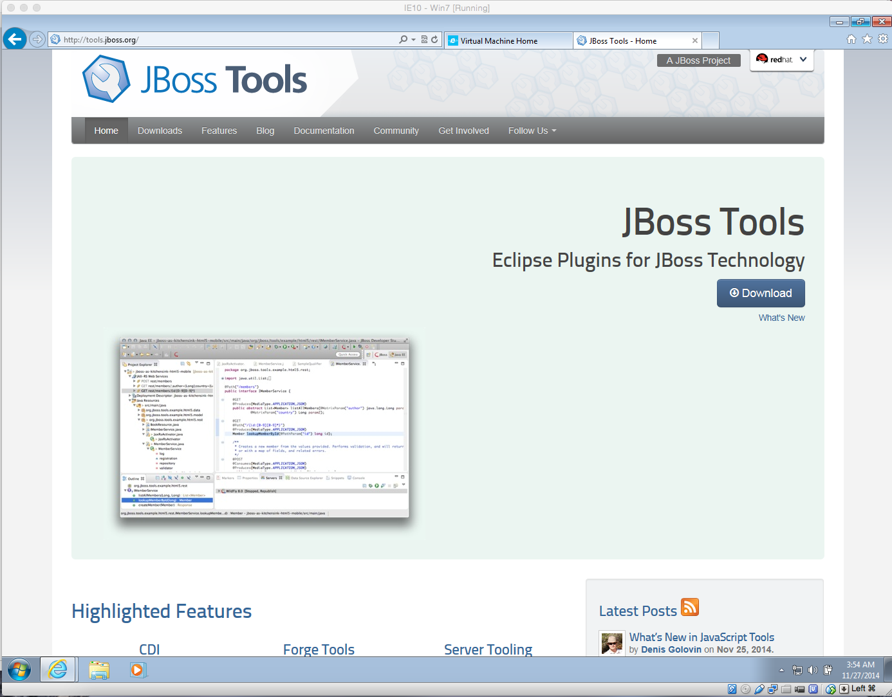Click the IE forward arrow button

[37, 39]
